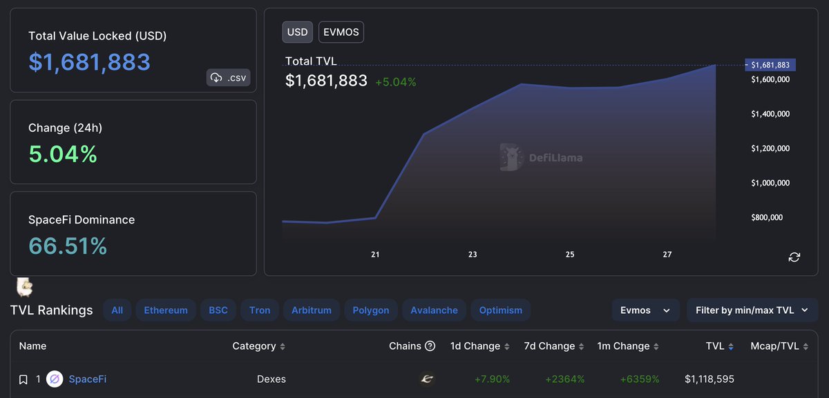Download the TVL data as .csv
The image size is (829, 398).
pos(229,77)
